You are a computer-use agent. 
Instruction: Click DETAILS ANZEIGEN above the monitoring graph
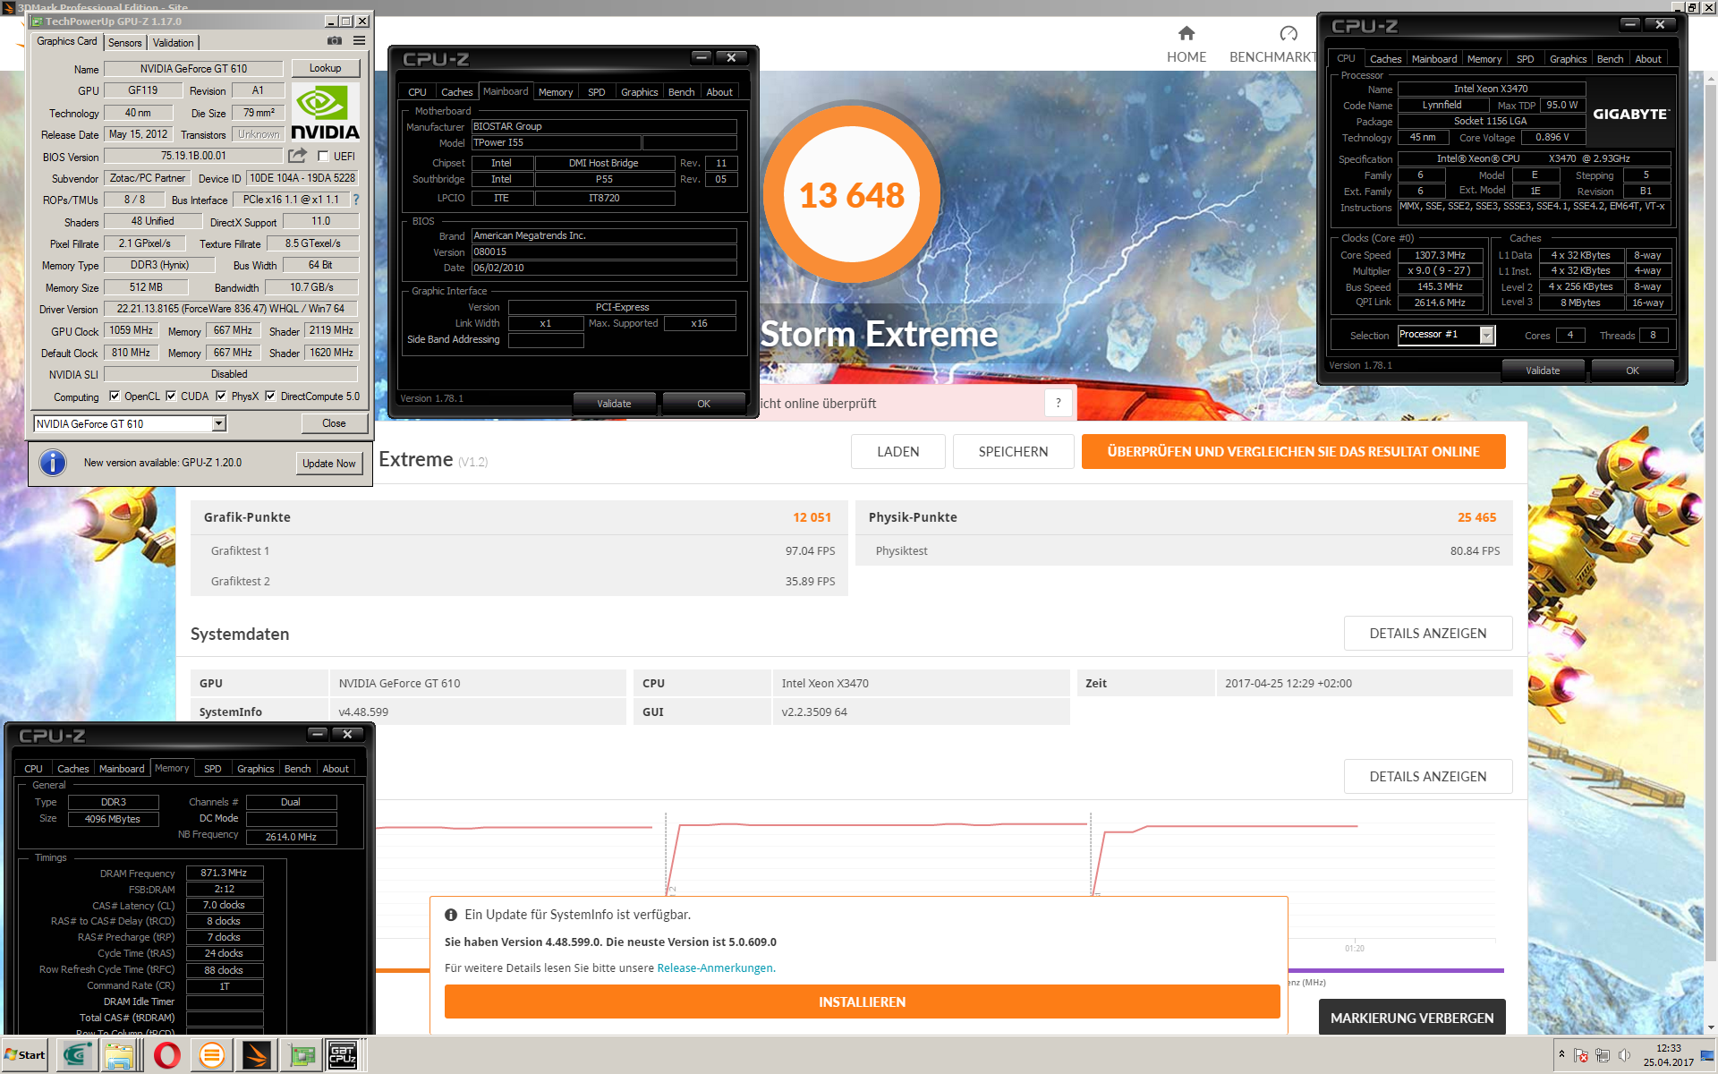pyautogui.click(x=1427, y=777)
